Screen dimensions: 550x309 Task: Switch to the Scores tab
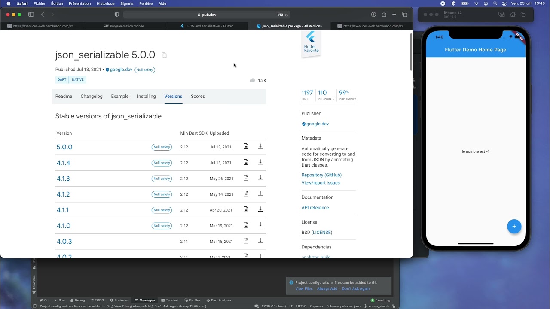pyautogui.click(x=198, y=96)
